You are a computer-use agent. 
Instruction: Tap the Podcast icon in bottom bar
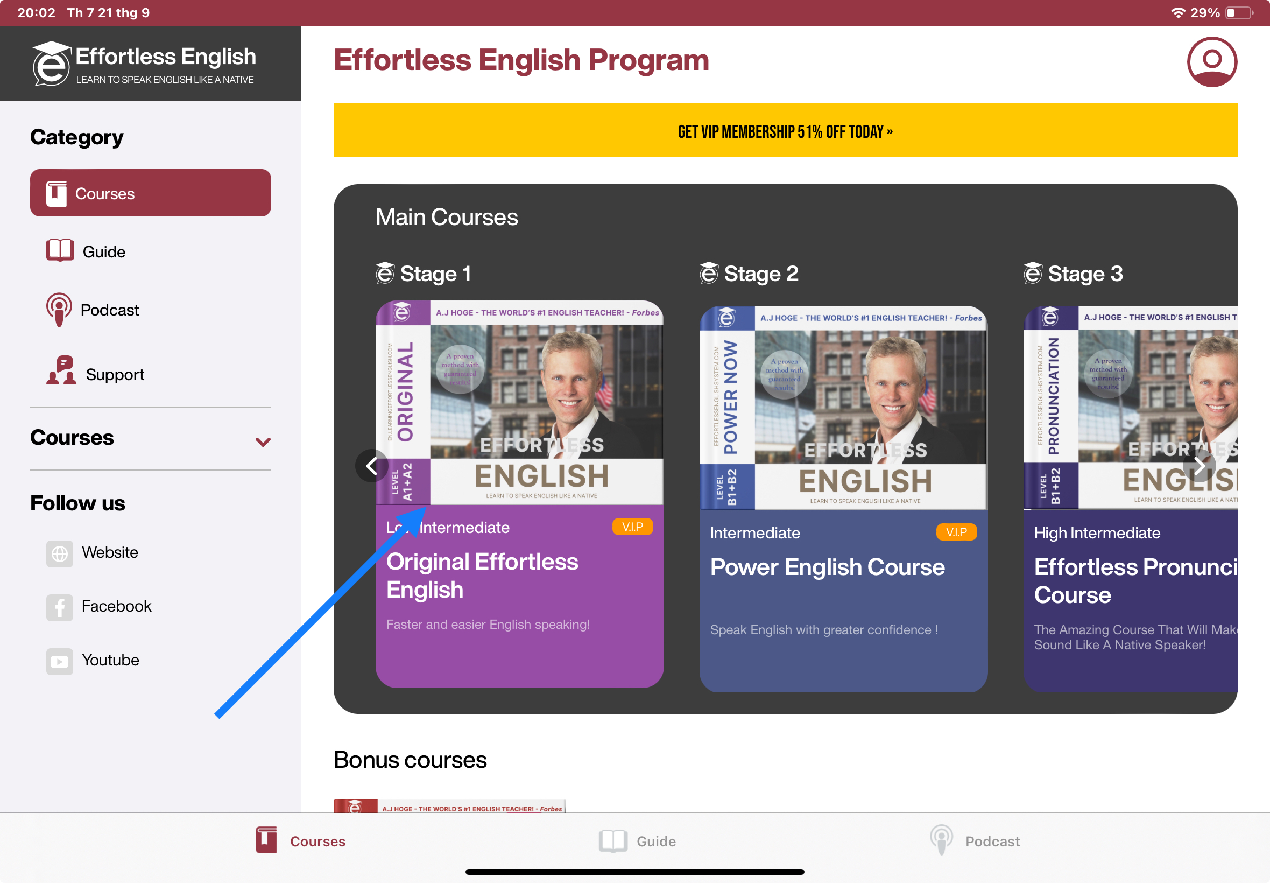point(941,840)
